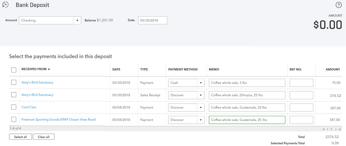Click the deposit Date field
The image size is (346, 146).
tap(153, 20)
